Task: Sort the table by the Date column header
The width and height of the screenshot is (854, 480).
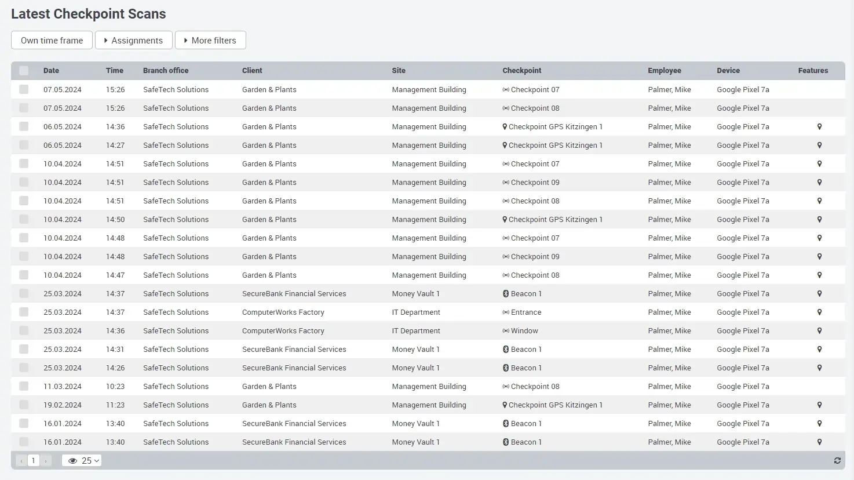Action: (51, 71)
